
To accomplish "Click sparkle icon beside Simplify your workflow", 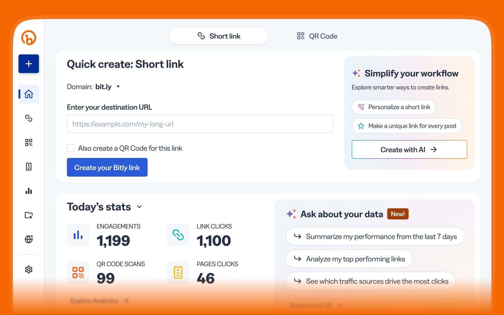I will [x=356, y=73].
